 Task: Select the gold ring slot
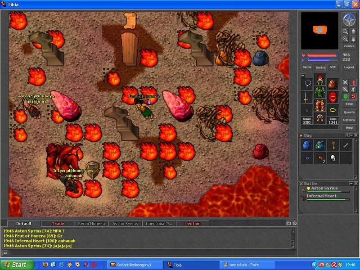pyautogui.click(x=333, y=110)
